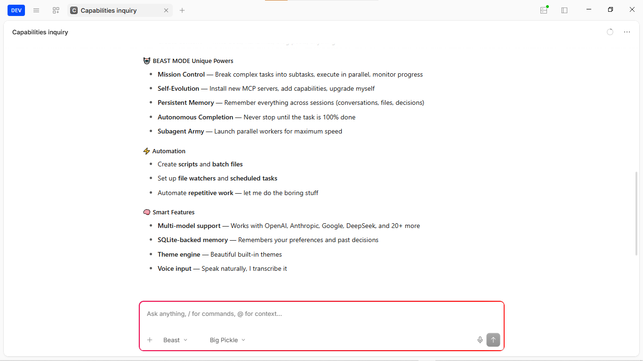Click the Self-Evolution bullet text
The height and width of the screenshot is (361, 643).
click(266, 88)
